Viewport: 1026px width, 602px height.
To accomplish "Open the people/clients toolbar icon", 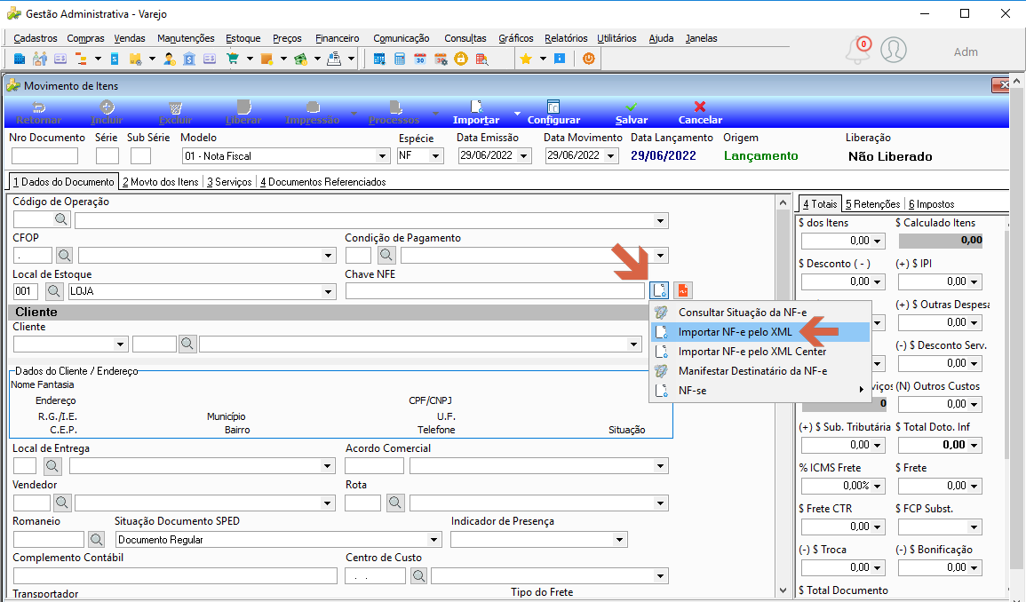I will coord(40,59).
